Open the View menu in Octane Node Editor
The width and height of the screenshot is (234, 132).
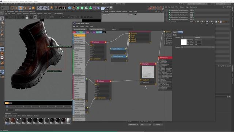click(87, 26)
